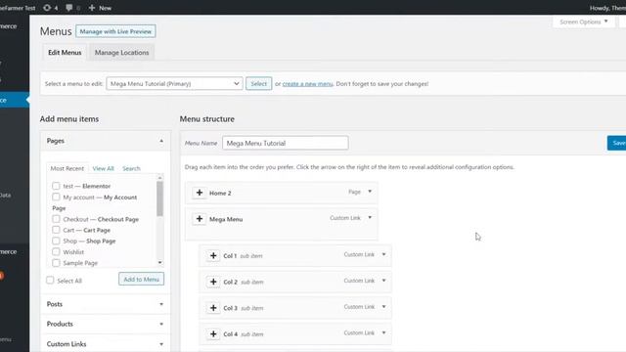Screen dimensions: 626x352
Task: Expand the Products panel
Action: pyautogui.click(x=161, y=324)
